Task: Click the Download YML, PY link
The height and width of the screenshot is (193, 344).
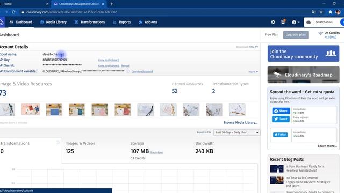Action: point(247,47)
